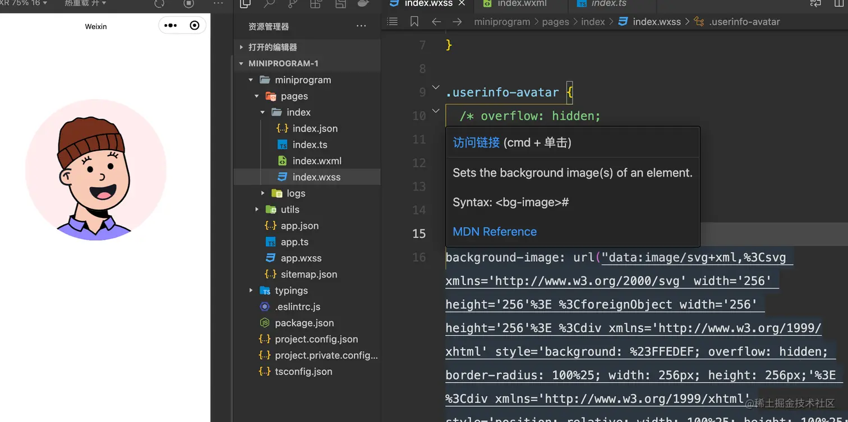Open package.json in the file tree
The width and height of the screenshot is (848, 422).
[x=305, y=323]
